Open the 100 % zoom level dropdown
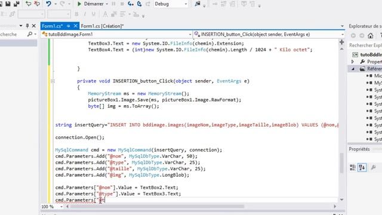 click(61, 207)
